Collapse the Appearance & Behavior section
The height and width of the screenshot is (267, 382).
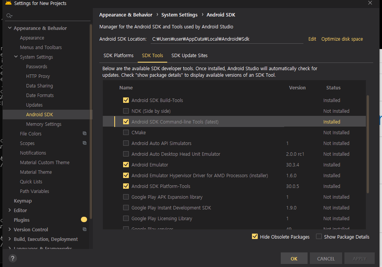(x=10, y=28)
